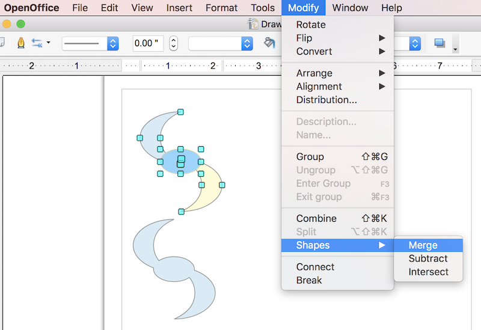Screen dimensions: 481x330
Task: Choose Merge from the Shapes submenu
Action: [x=428, y=245]
